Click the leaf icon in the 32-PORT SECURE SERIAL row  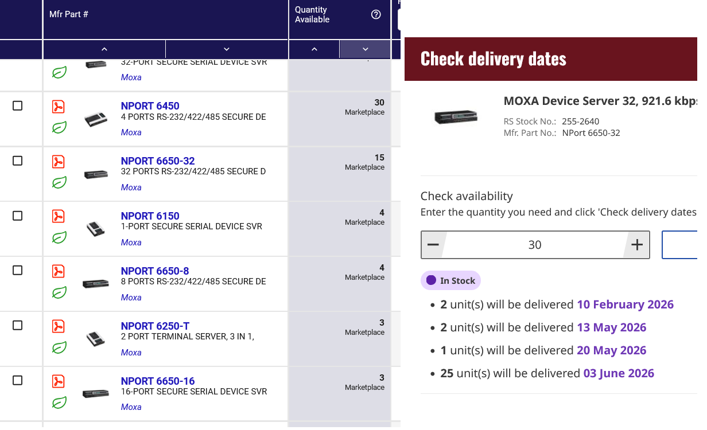coord(59,72)
